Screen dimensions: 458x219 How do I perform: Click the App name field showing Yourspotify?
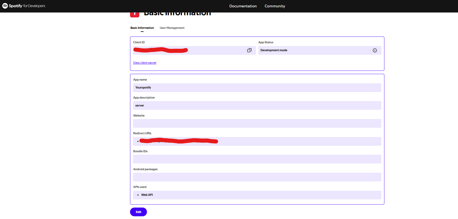[x=257, y=88]
